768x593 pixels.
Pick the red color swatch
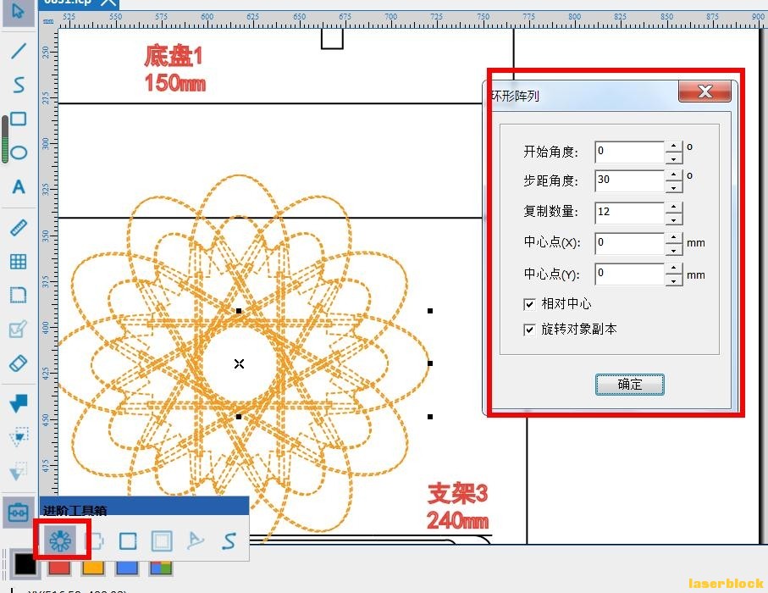click(58, 568)
